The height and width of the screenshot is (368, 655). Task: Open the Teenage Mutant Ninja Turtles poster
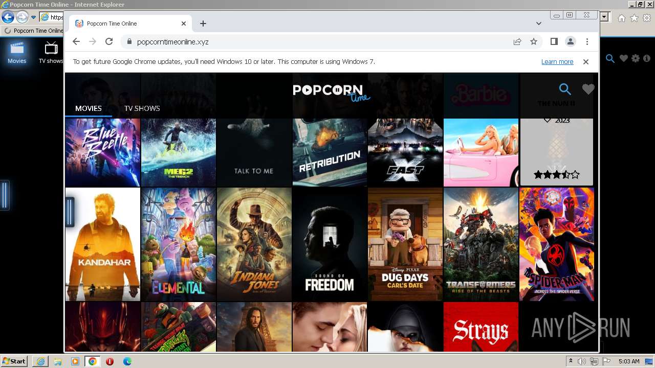(x=179, y=327)
